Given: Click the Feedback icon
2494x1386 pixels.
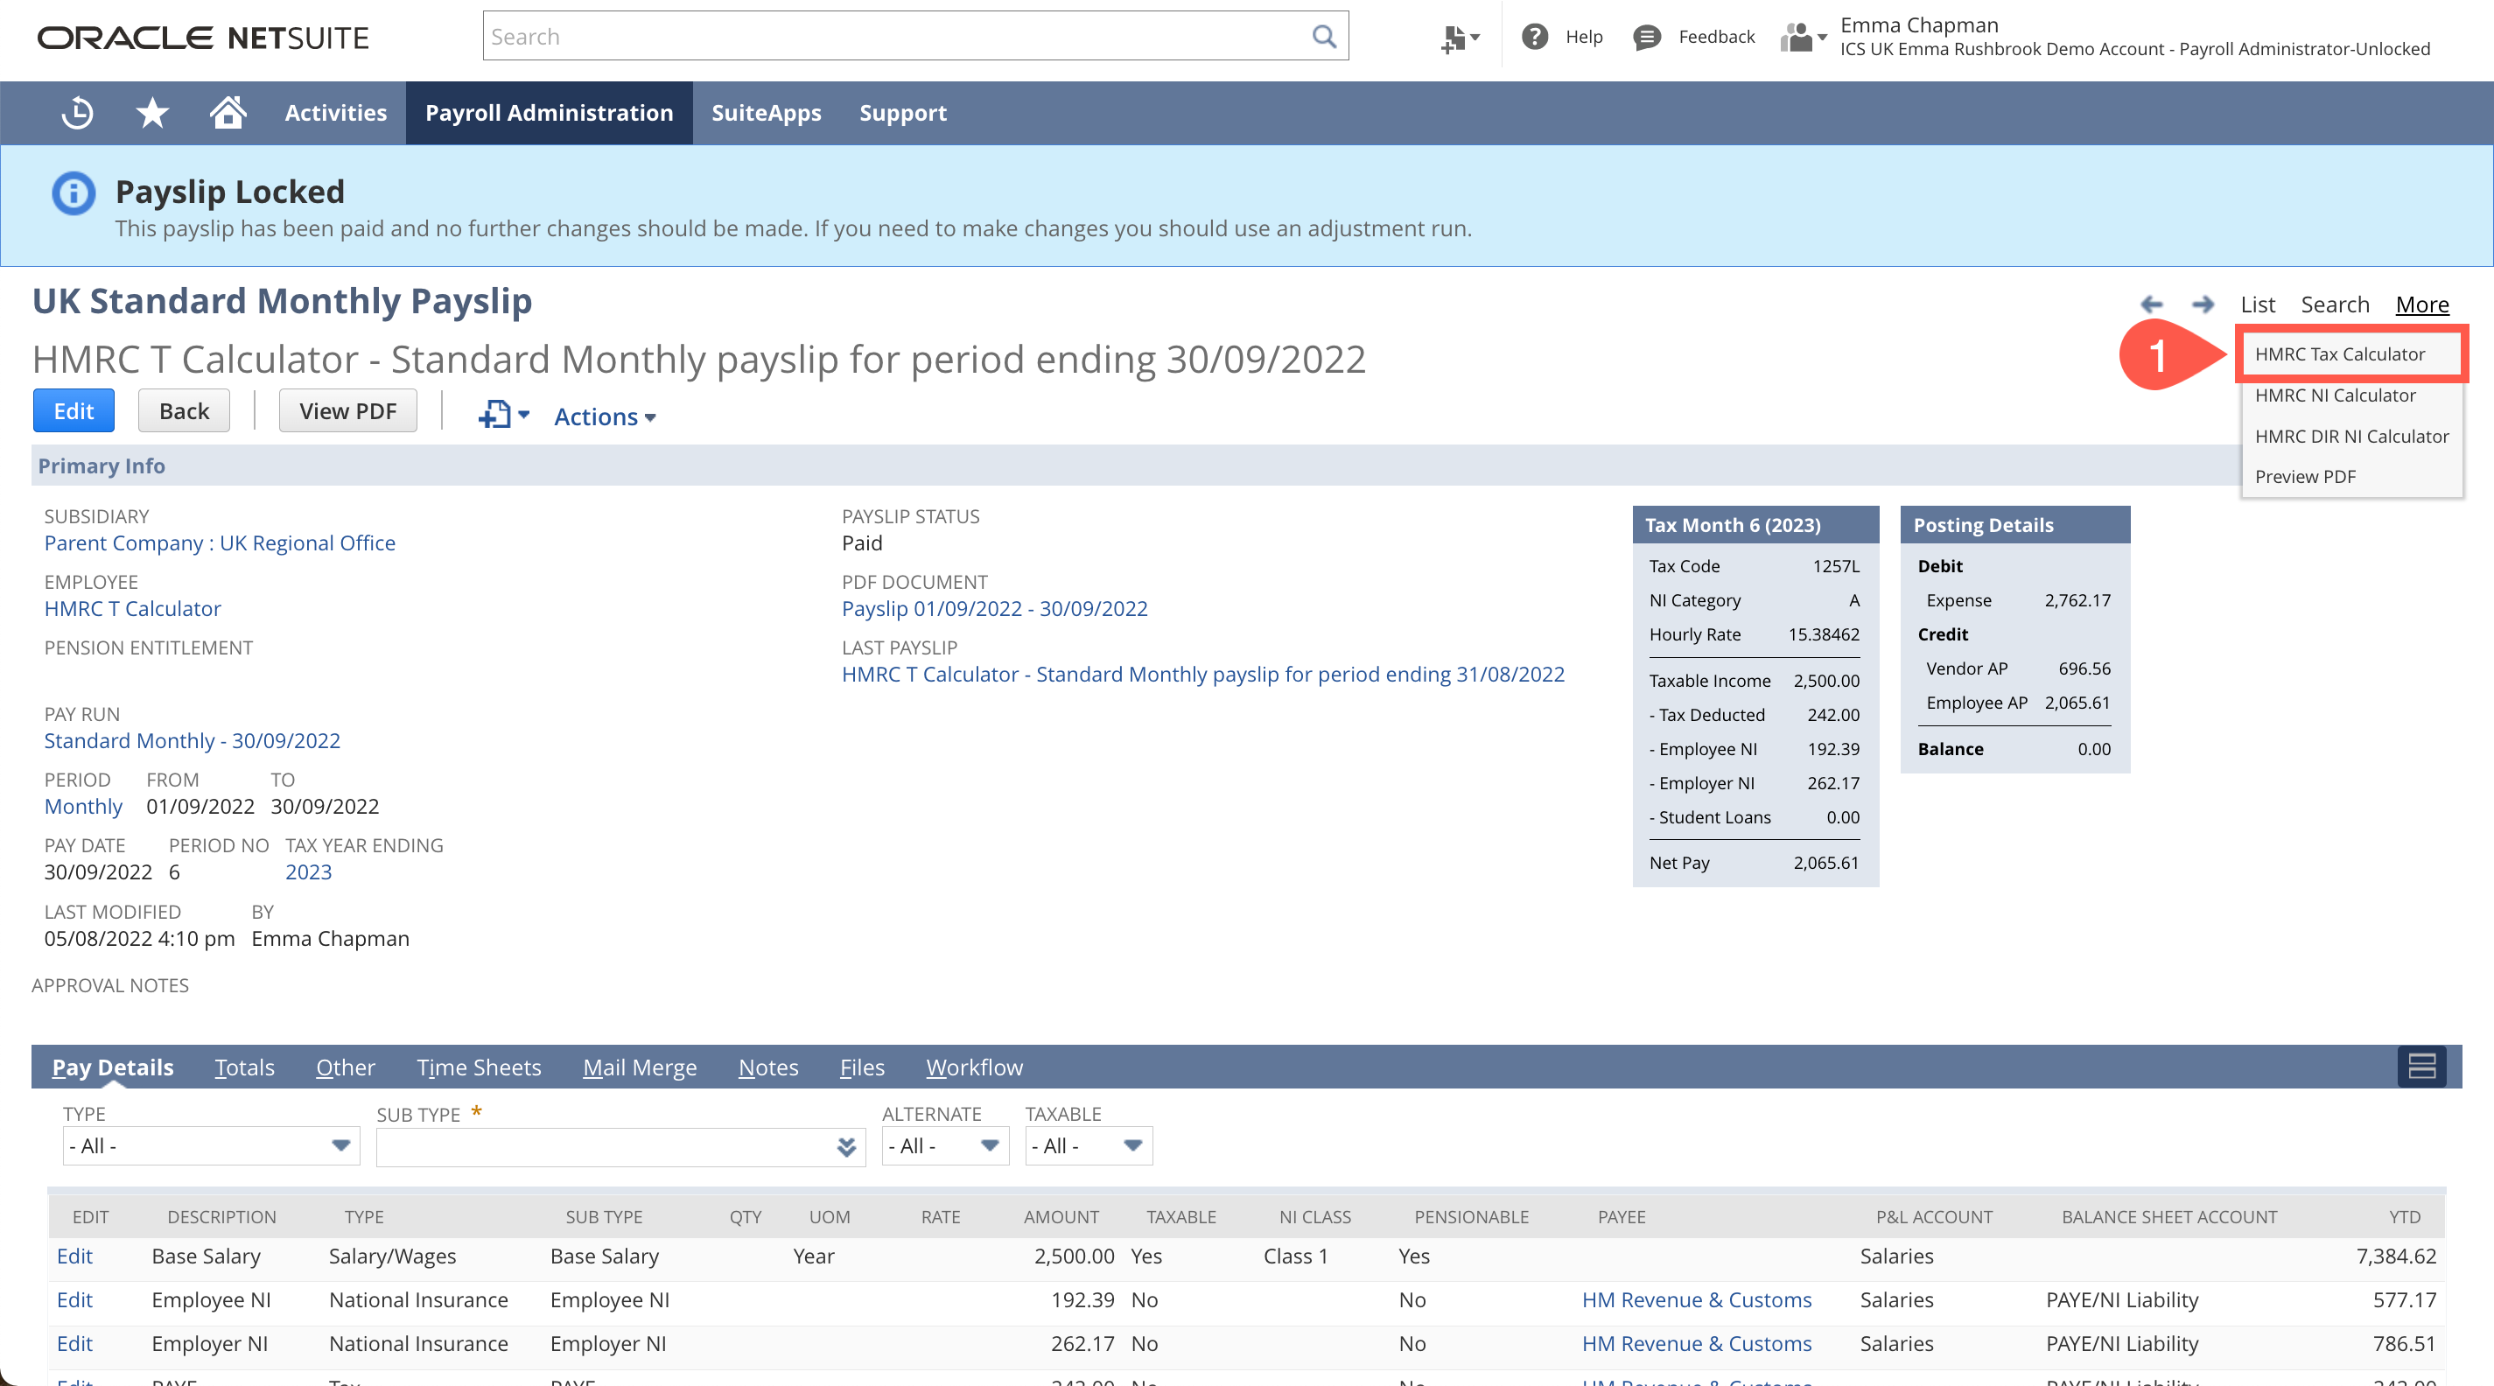Looking at the screenshot, I should [x=1647, y=37].
